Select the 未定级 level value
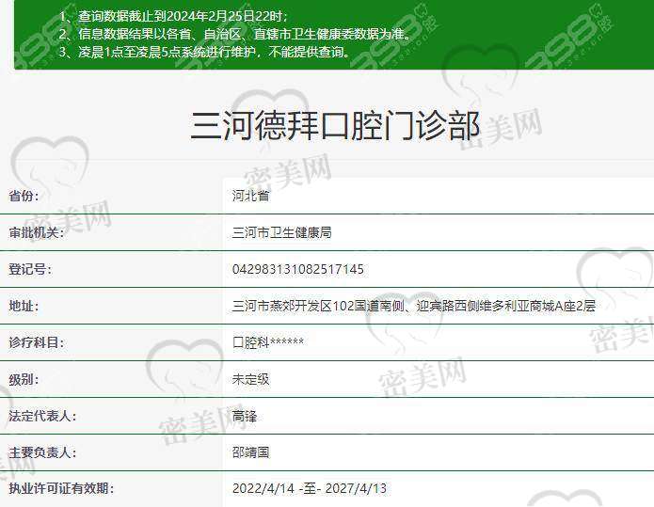The width and height of the screenshot is (654, 507). (x=251, y=379)
